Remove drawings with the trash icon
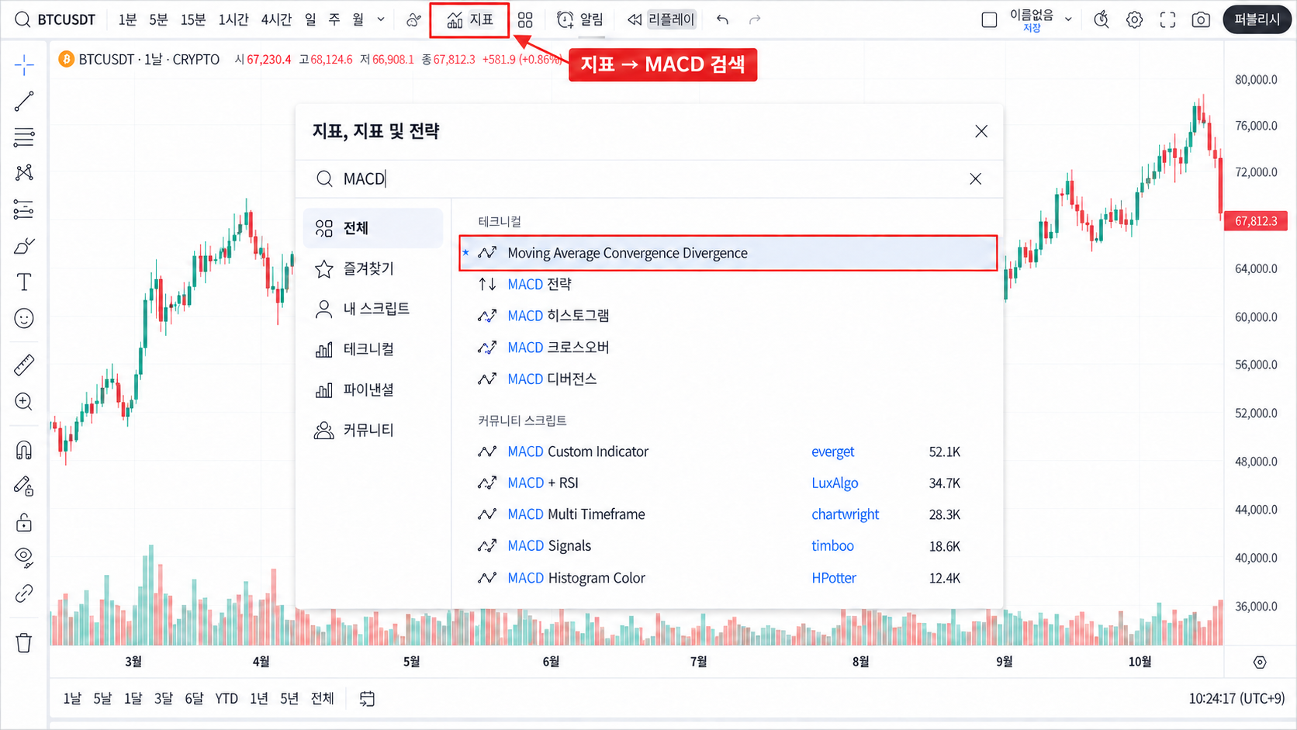The width and height of the screenshot is (1297, 730). (24, 643)
